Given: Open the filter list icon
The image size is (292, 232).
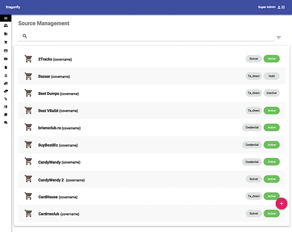Looking at the screenshot, I should tap(278, 38).
